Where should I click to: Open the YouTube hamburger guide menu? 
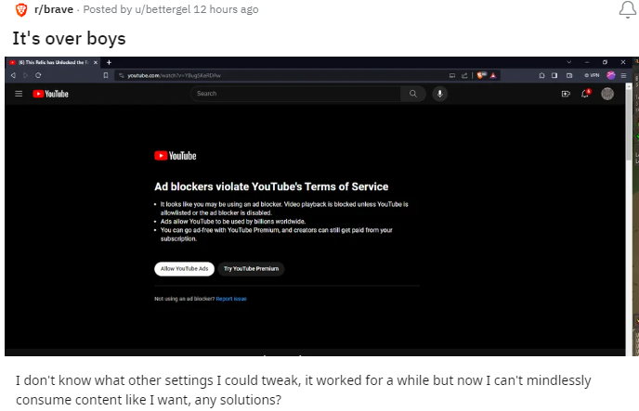pos(19,94)
